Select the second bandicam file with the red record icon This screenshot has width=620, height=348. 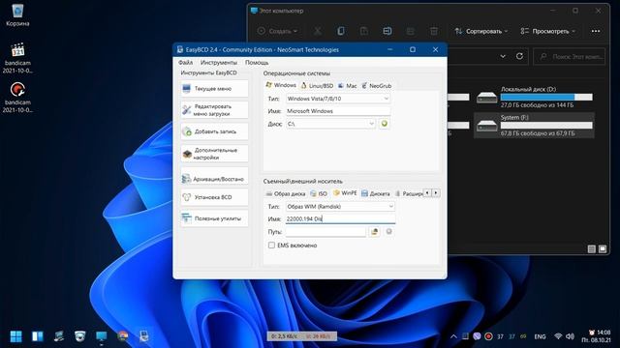(x=17, y=98)
